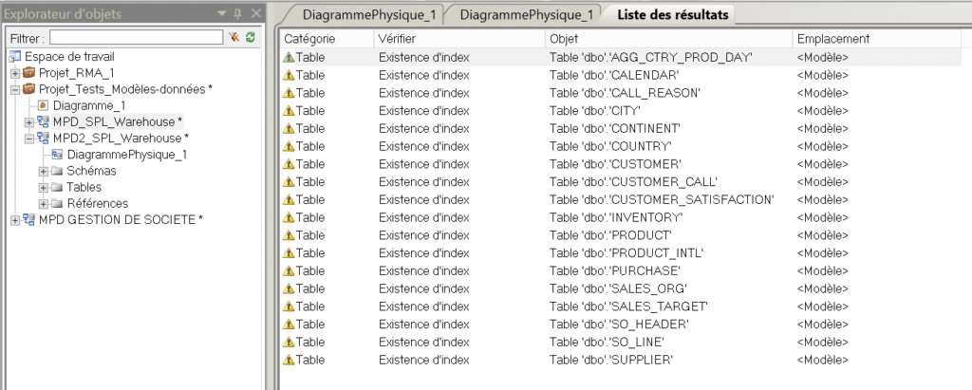Click the MPD GESTION DE SOCIETE model icon
Image resolution: width=972 pixels, height=390 pixels.
(29, 219)
